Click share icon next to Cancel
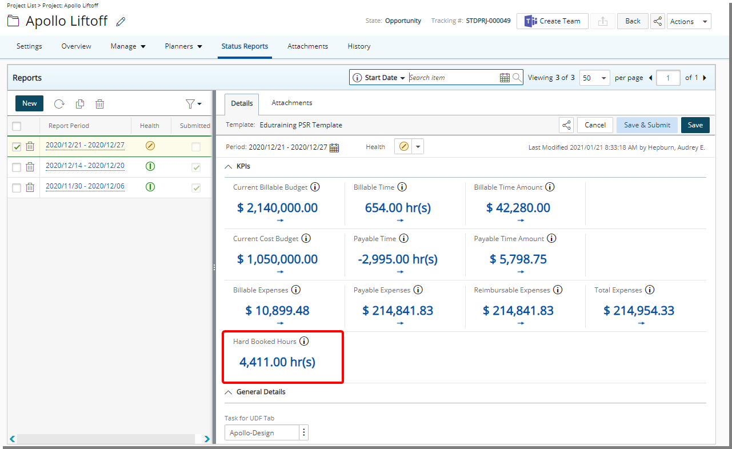The height and width of the screenshot is (449, 732). [566, 125]
